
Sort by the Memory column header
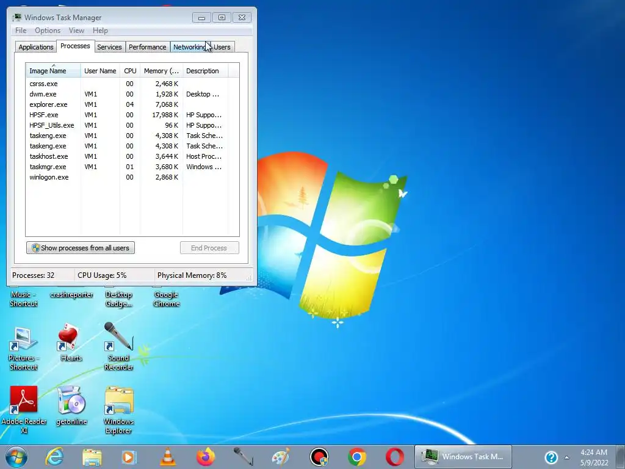(161, 71)
